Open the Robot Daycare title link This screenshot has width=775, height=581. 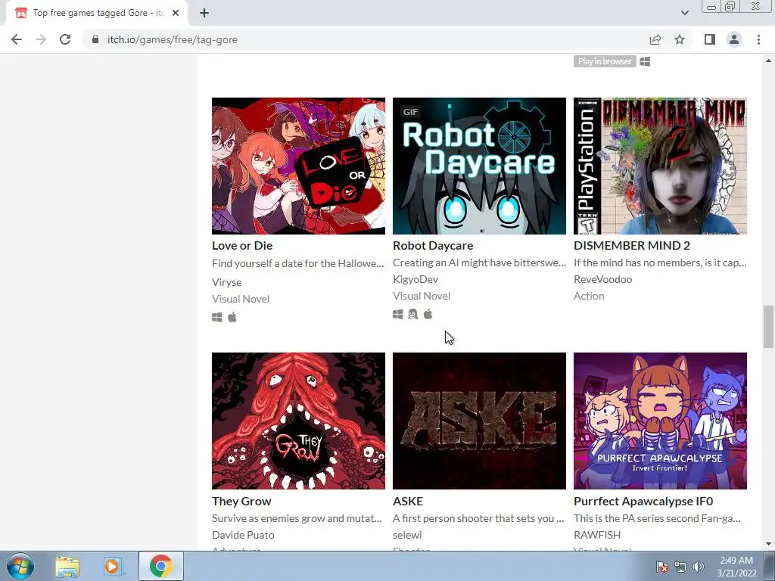tap(433, 246)
